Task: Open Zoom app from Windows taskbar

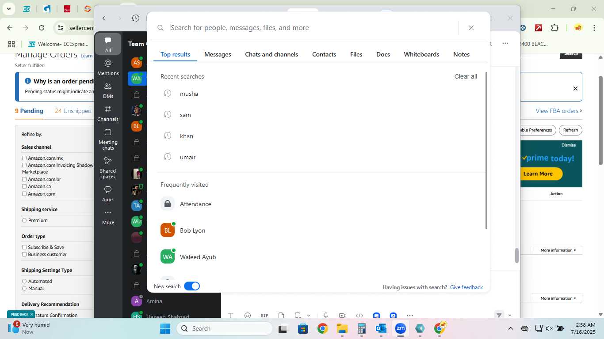Action: 400,328
